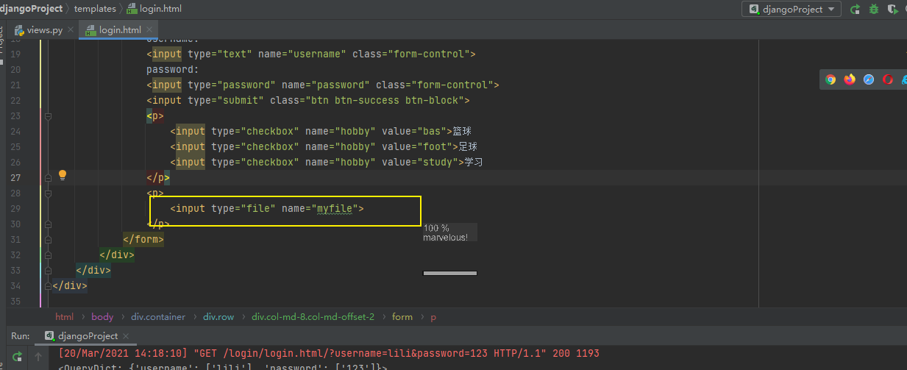Click the gray progress bar under marvelous
Viewport: 907px width, 370px height.
(x=450, y=273)
